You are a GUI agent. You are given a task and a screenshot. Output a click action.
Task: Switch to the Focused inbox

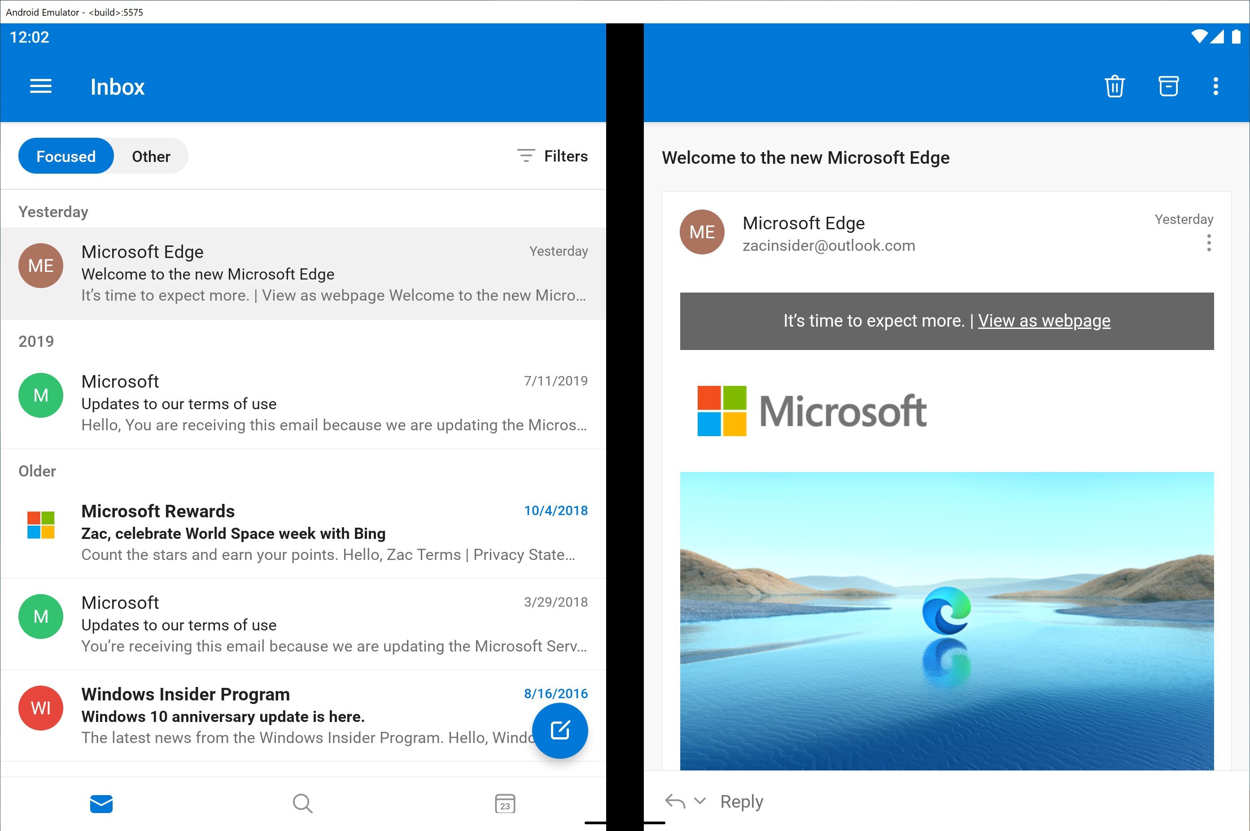tap(66, 156)
